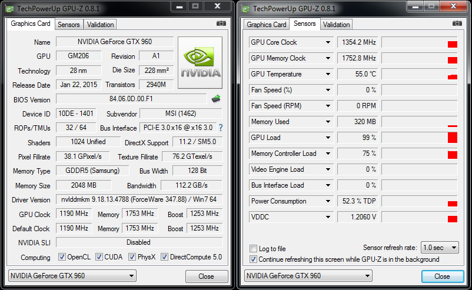The height and width of the screenshot is (290, 472).
Task: Click the NVIDIA logo image
Action: pos(200,62)
